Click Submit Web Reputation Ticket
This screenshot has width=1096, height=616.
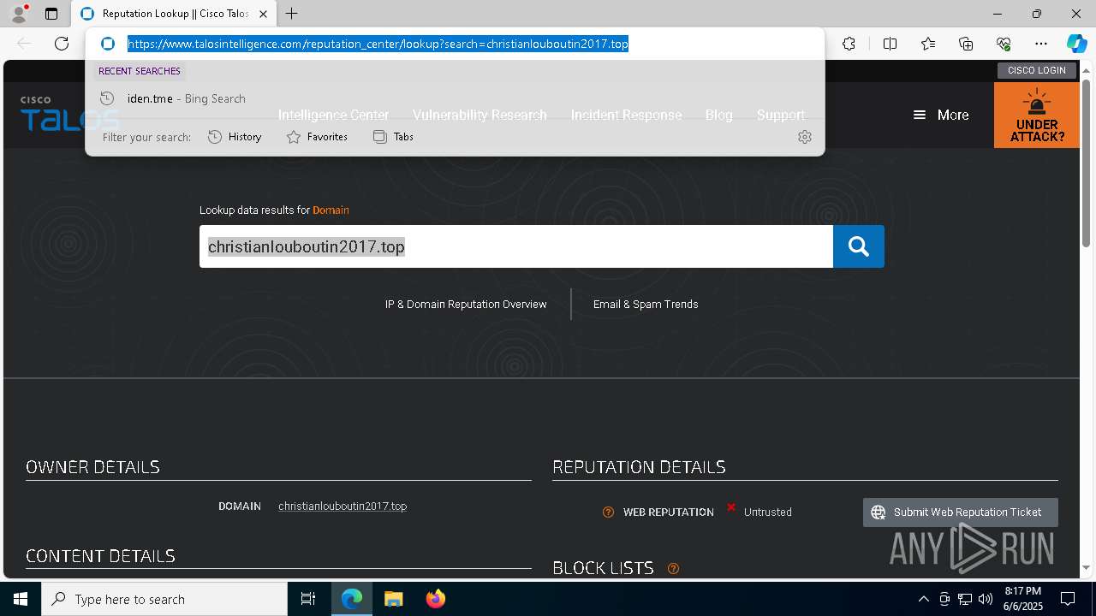(x=961, y=512)
